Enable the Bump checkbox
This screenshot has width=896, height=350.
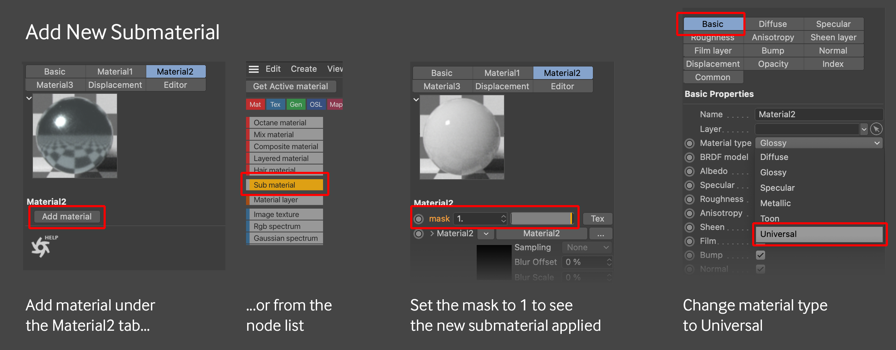coord(760,255)
